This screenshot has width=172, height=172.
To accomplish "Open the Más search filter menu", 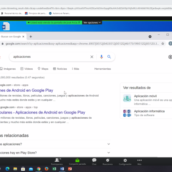I will pyautogui.click(x=76, y=69).
